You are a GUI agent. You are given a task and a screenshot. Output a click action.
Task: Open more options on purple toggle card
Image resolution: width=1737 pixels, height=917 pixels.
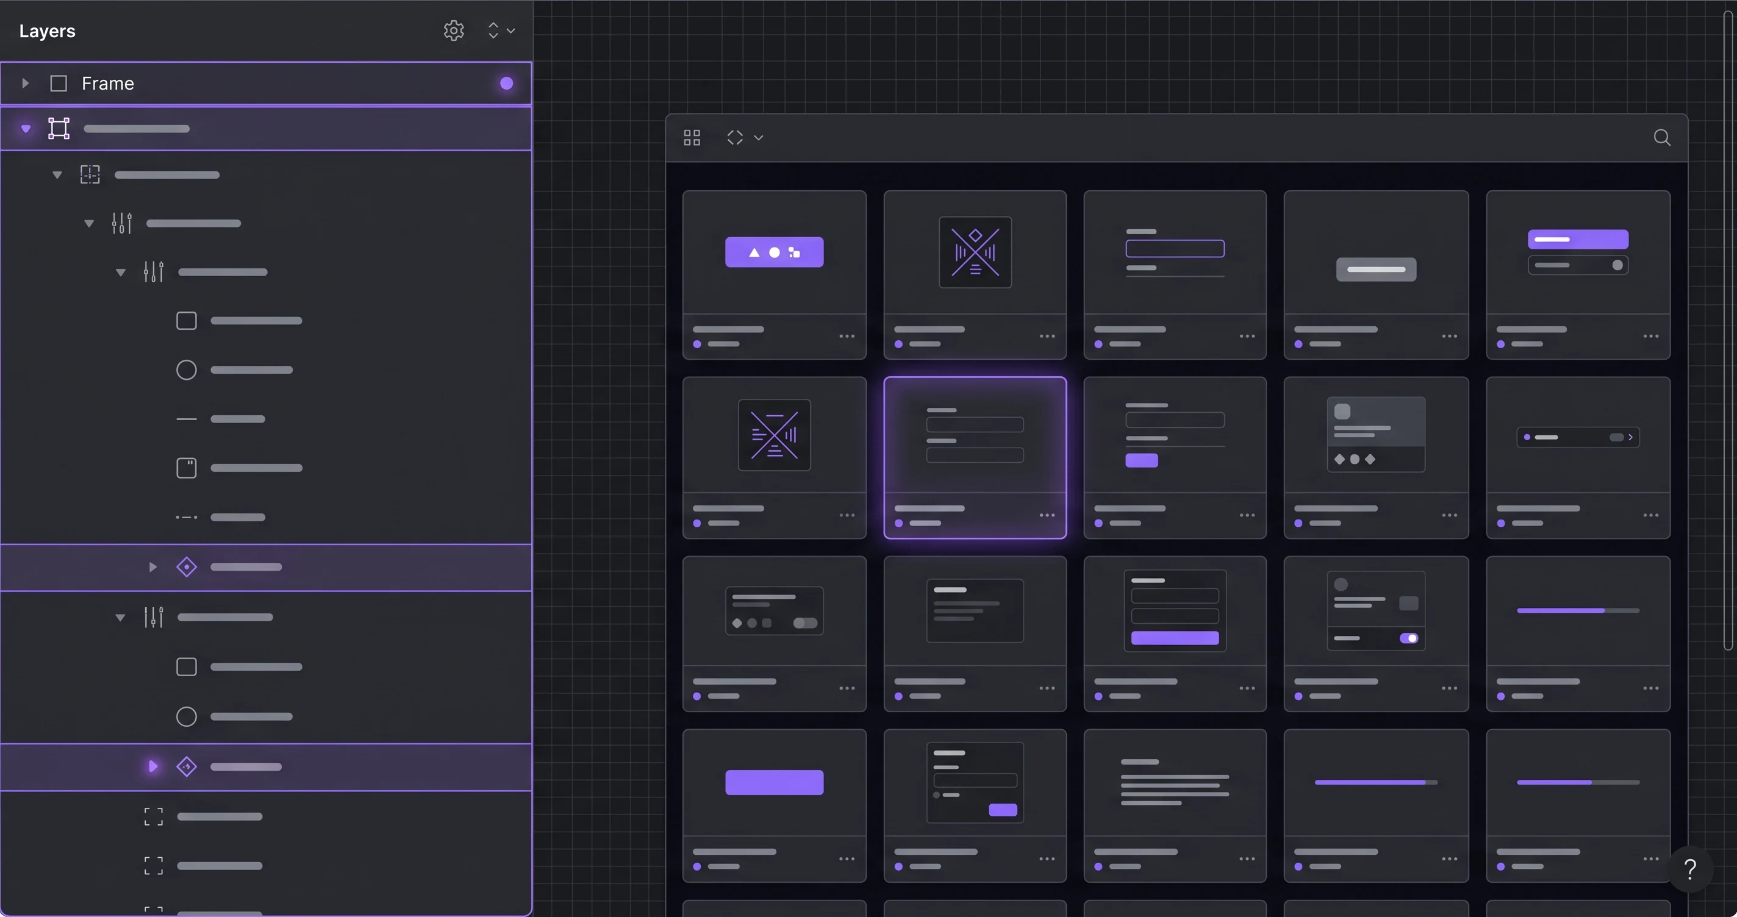coord(1449,688)
